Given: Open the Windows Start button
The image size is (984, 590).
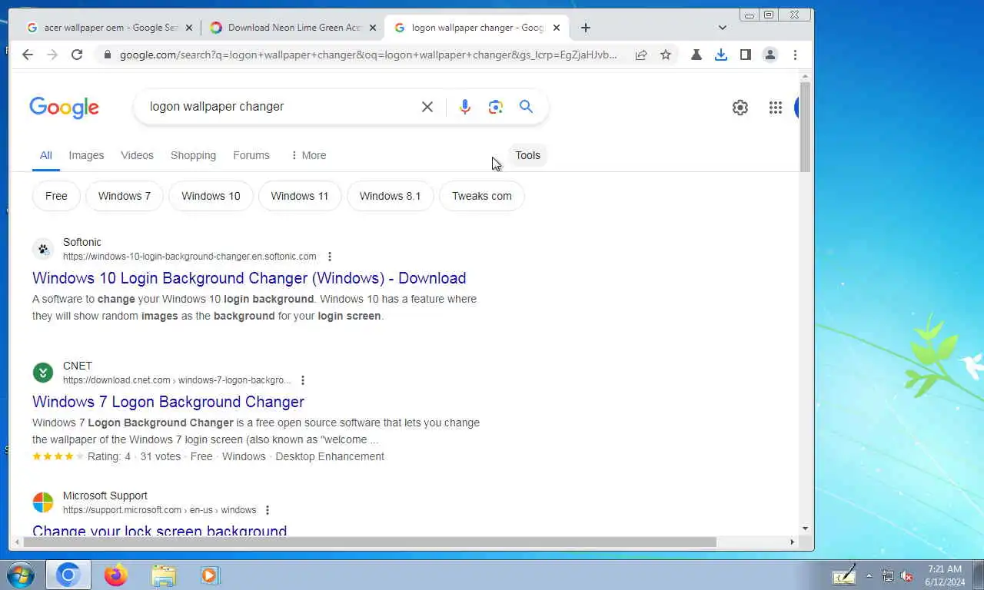Looking at the screenshot, I should [x=21, y=575].
